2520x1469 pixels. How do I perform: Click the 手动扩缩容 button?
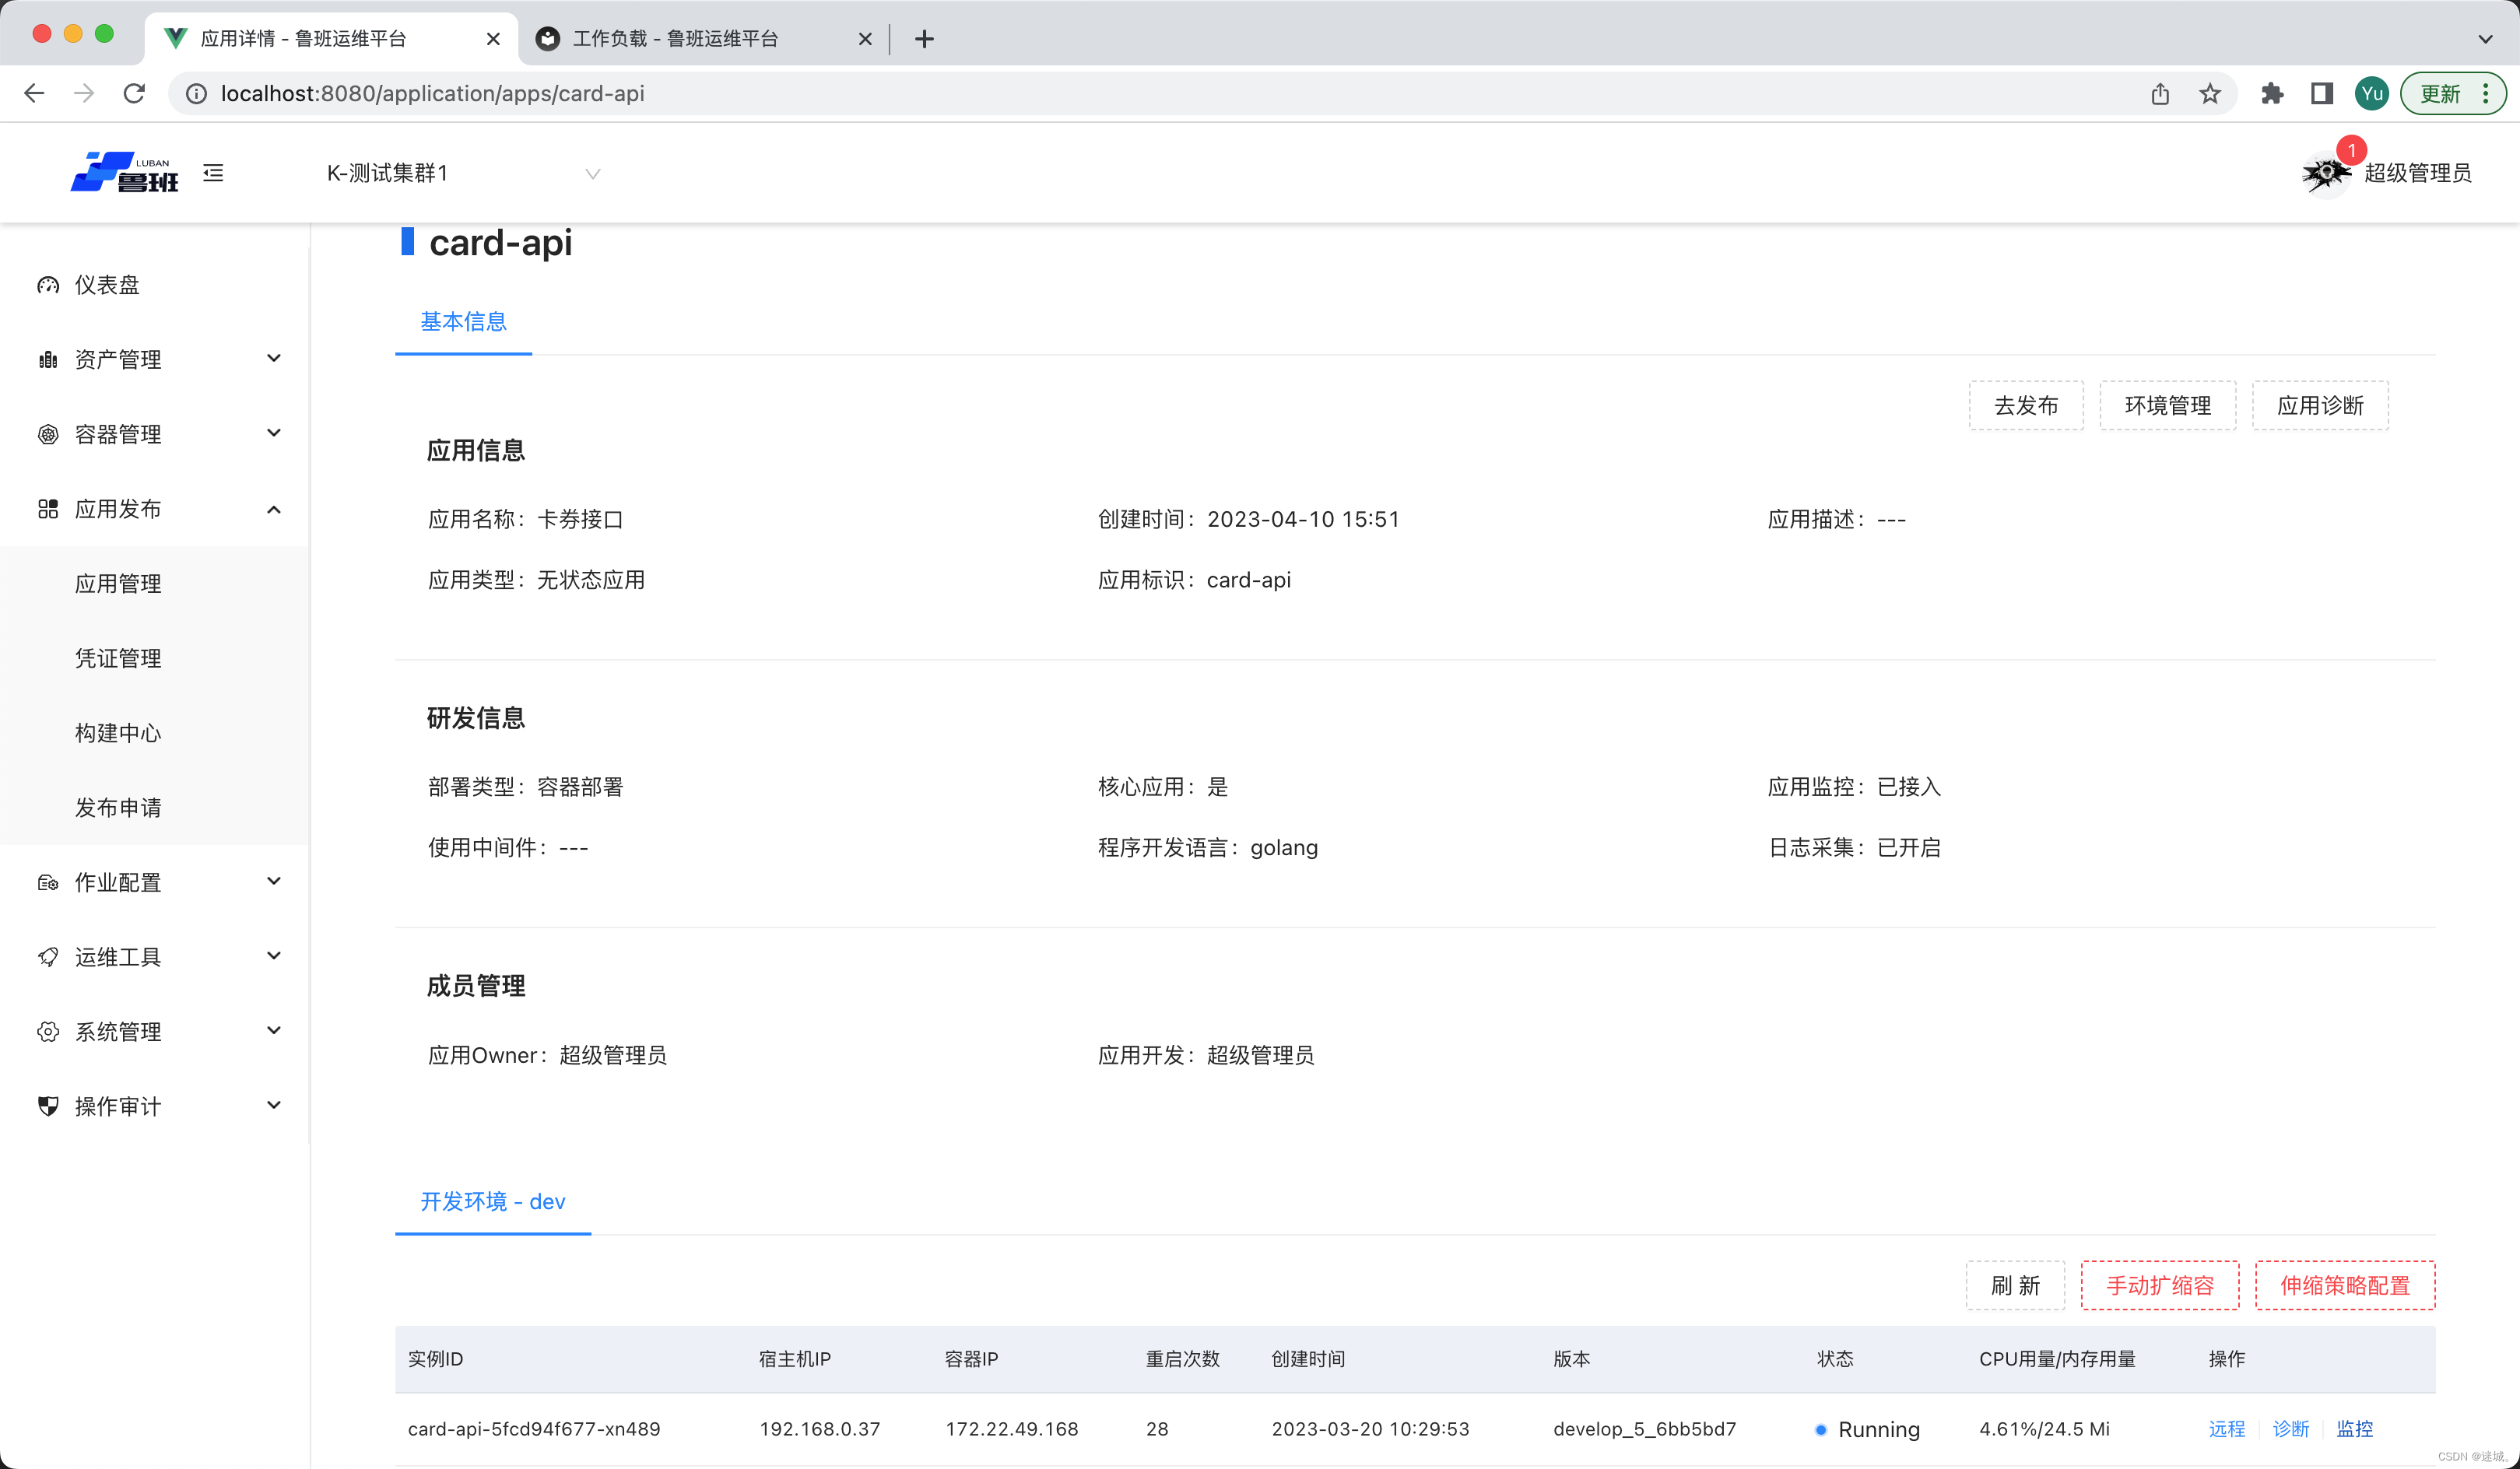(x=2159, y=1285)
